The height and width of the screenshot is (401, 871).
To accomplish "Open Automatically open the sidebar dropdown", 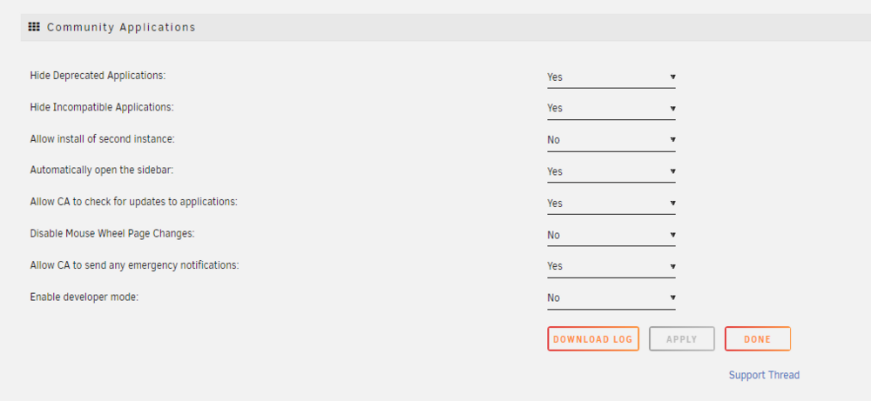I will pos(611,171).
